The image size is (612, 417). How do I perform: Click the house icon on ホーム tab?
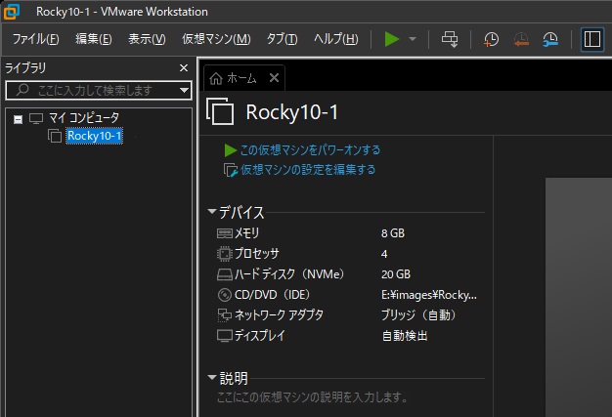(216, 78)
